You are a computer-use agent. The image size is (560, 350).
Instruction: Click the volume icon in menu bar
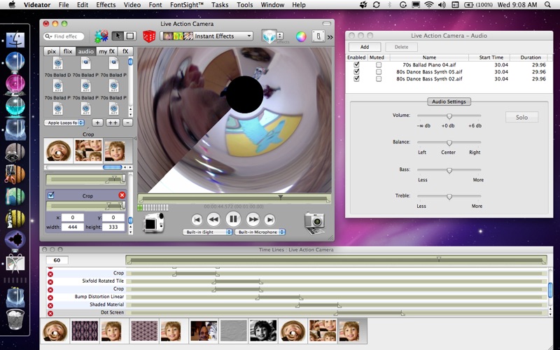[442, 5]
